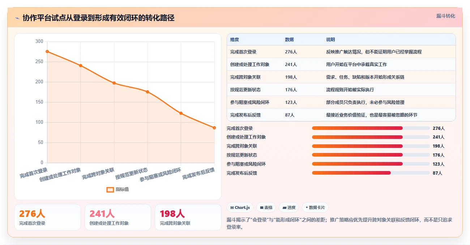Click the 123人 value beside the progress bar
The width and height of the screenshot is (470, 245).
(x=439, y=164)
